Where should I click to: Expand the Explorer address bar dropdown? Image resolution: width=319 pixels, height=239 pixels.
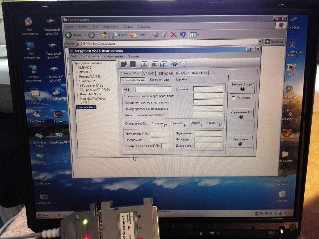tap(260, 42)
